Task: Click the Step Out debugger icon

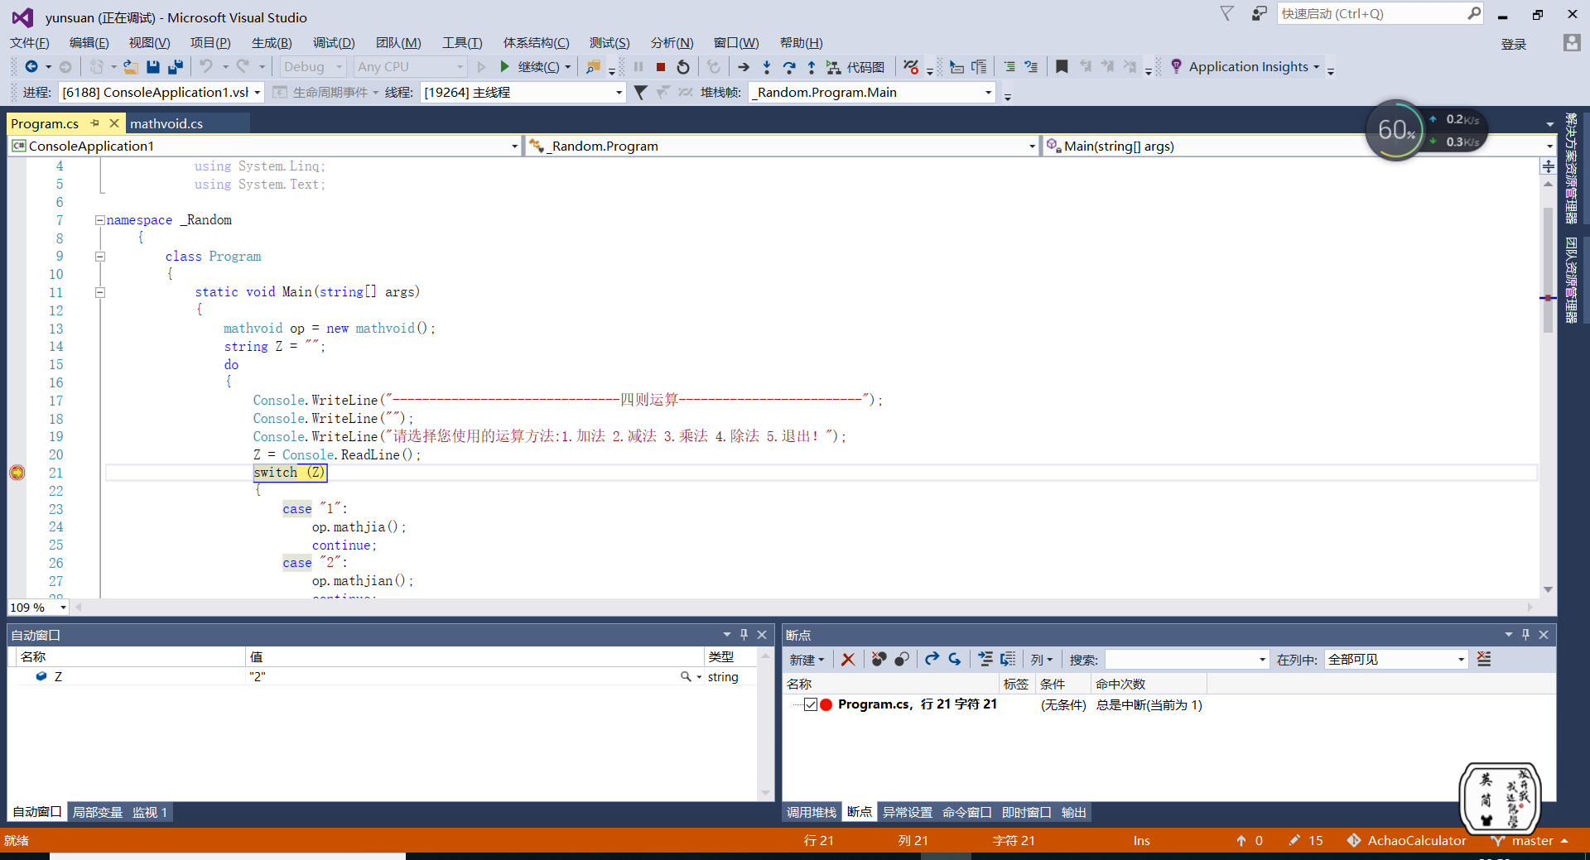Action: pos(812,67)
